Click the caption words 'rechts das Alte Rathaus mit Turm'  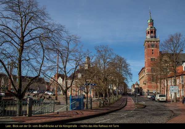point(100,126)
